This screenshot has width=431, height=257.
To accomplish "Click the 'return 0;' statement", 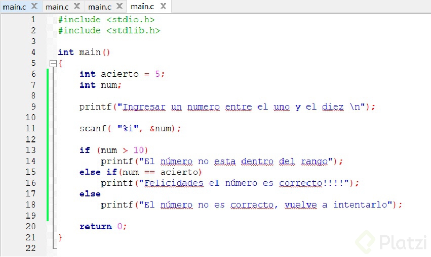I will point(103,227).
